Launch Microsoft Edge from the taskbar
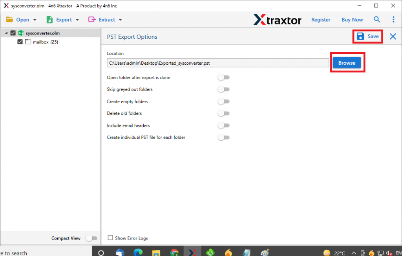Screen dimensions: 402x256 [138, 252]
